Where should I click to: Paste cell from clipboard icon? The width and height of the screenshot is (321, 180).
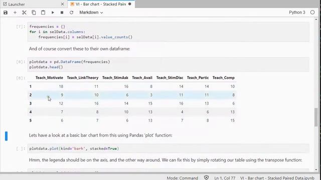click(x=43, y=12)
